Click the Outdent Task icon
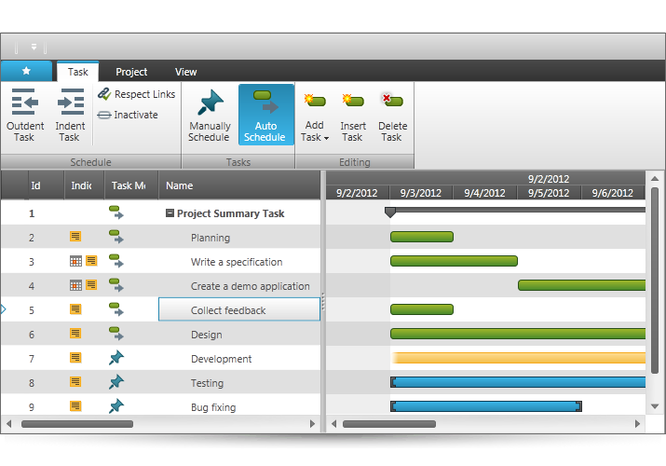 25,102
